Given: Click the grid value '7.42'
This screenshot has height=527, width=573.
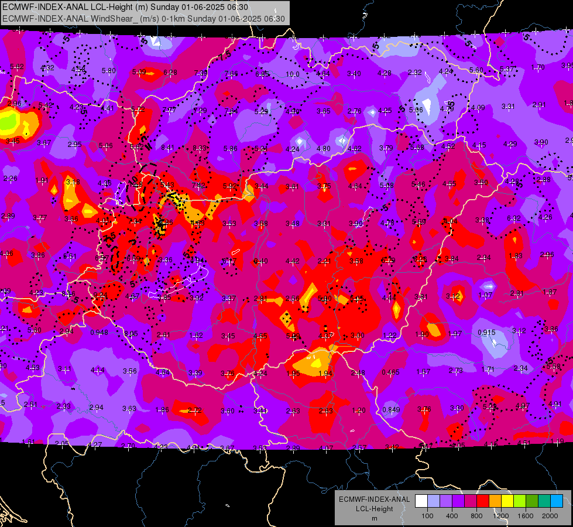Looking at the screenshot, I should click(x=198, y=186).
